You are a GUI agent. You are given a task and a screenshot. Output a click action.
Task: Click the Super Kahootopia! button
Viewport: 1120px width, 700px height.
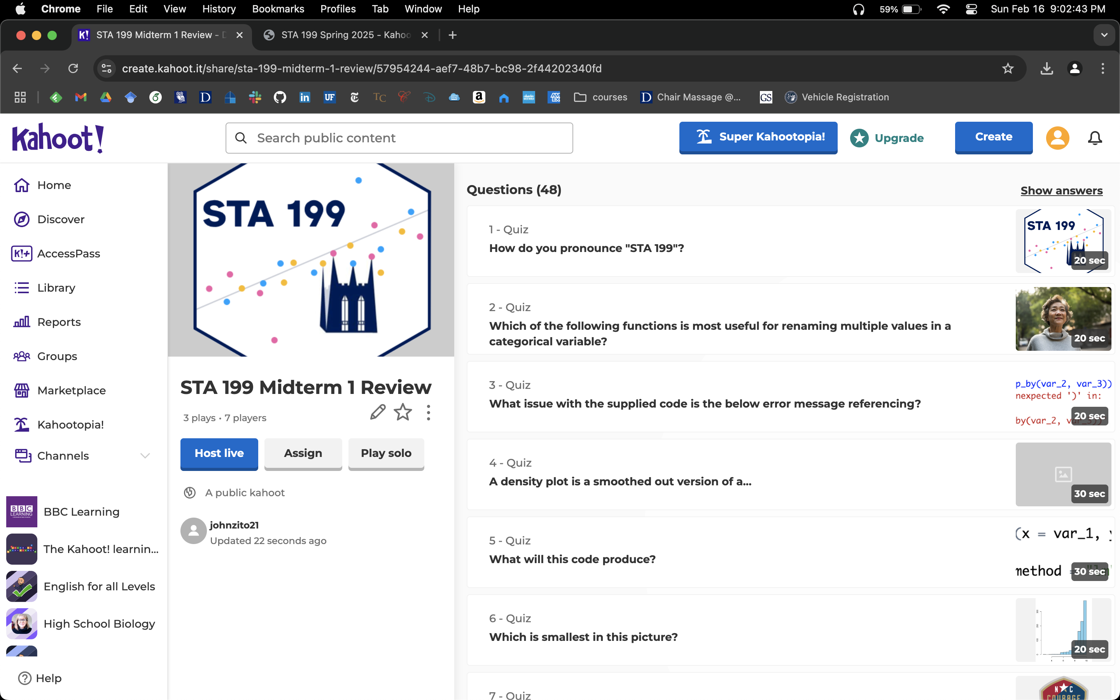point(758,138)
